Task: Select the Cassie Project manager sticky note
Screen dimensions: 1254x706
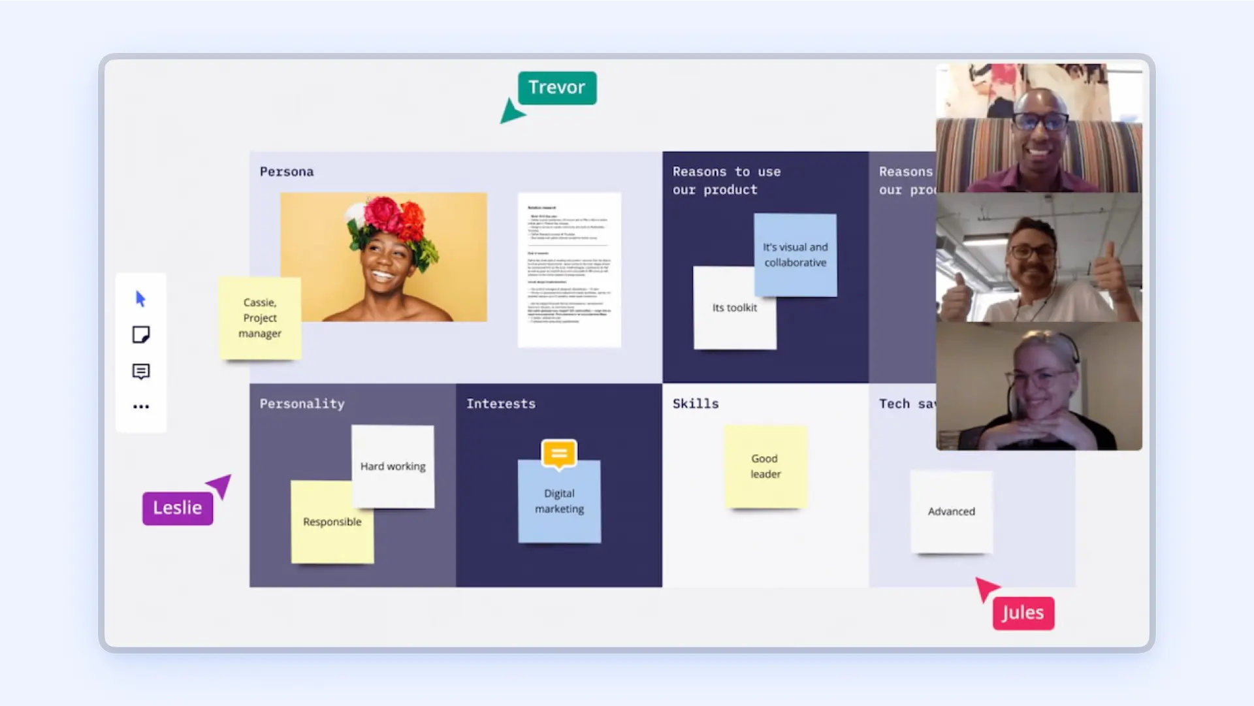Action: pyautogui.click(x=259, y=318)
